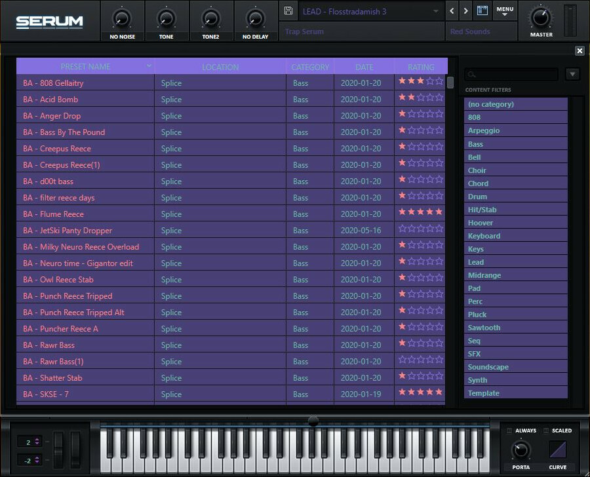Select preset BA - Milky Neuro Reece Overload
590x477 pixels.
[85, 247]
